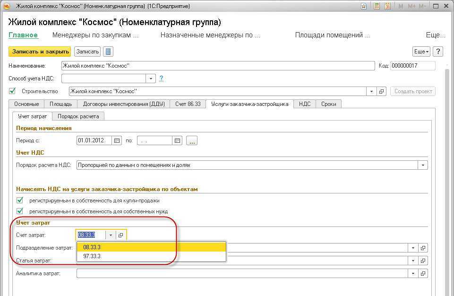Click the document list icon next to Записать
The height and width of the screenshot is (296, 454).
[108, 52]
